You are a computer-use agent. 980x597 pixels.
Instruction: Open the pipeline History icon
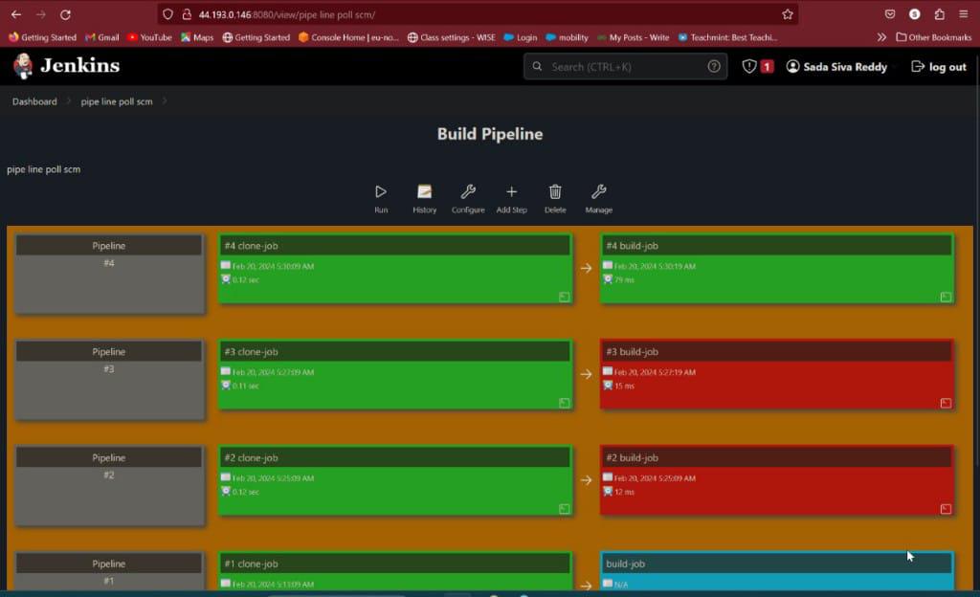[424, 191]
